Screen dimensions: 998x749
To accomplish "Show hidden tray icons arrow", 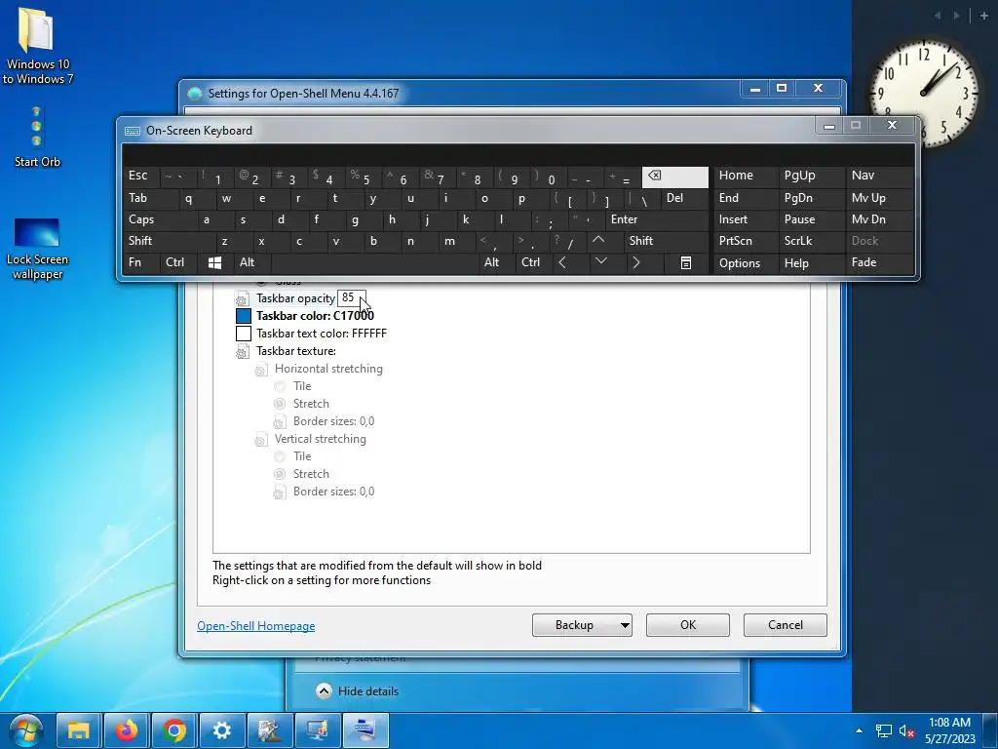I will (860, 730).
